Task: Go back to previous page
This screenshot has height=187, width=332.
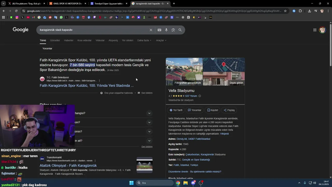Action: click(4, 11)
